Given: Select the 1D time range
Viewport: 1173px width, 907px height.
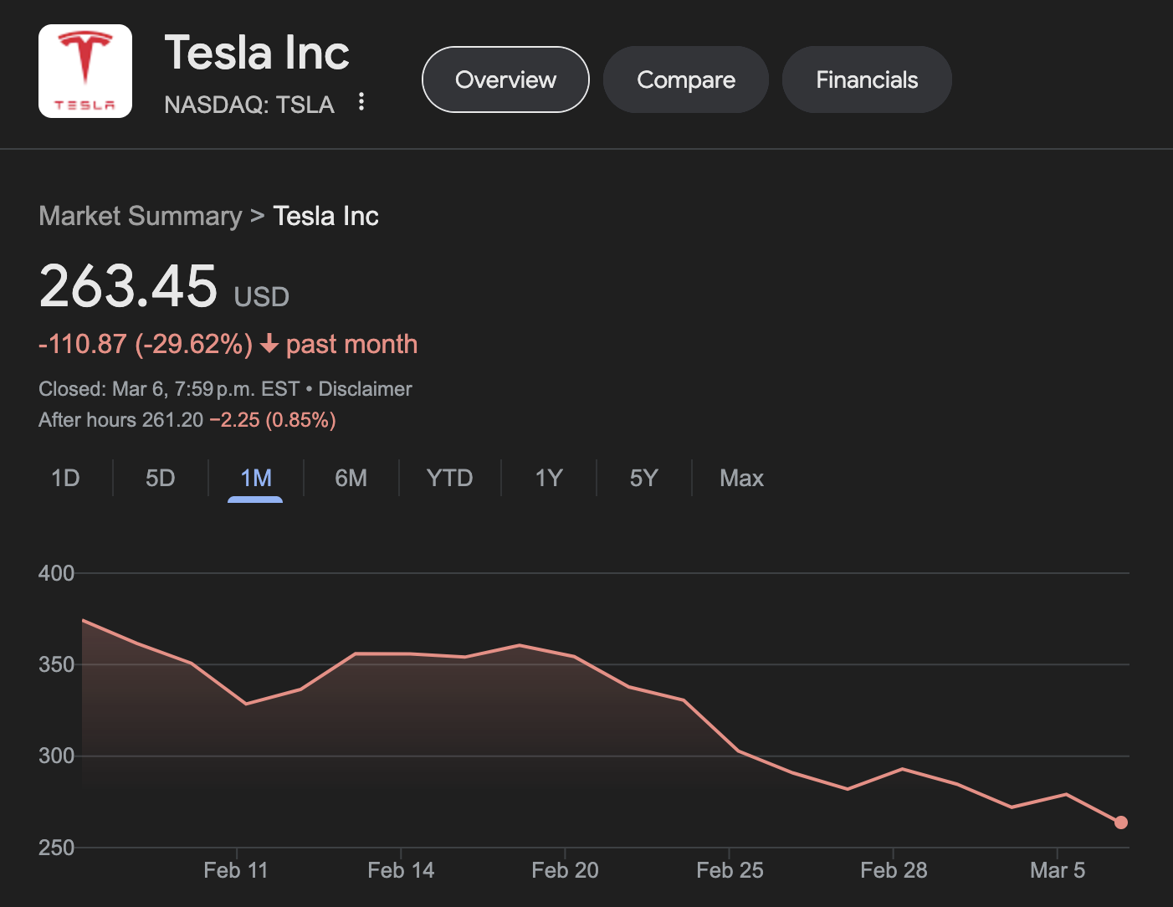Looking at the screenshot, I should [x=65, y=478].
